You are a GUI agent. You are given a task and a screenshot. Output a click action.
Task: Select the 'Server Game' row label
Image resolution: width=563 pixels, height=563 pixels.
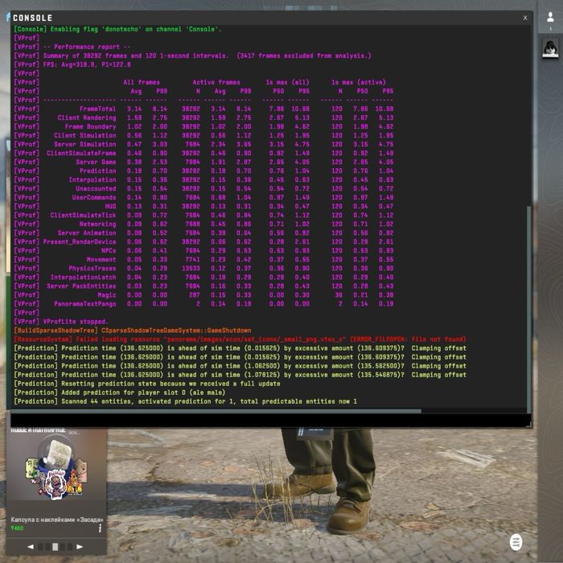coord(96,162)
